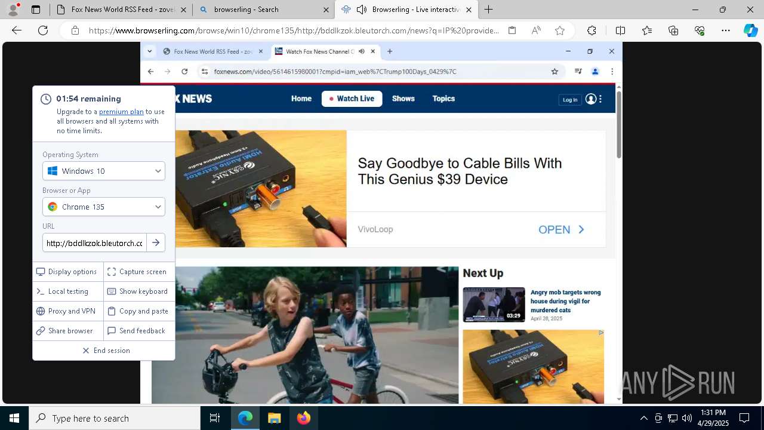Open Windows notification center icon

(744, 418)
